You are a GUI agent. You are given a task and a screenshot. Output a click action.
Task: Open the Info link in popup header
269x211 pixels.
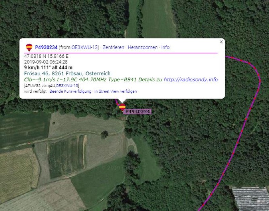coord(165,47)
